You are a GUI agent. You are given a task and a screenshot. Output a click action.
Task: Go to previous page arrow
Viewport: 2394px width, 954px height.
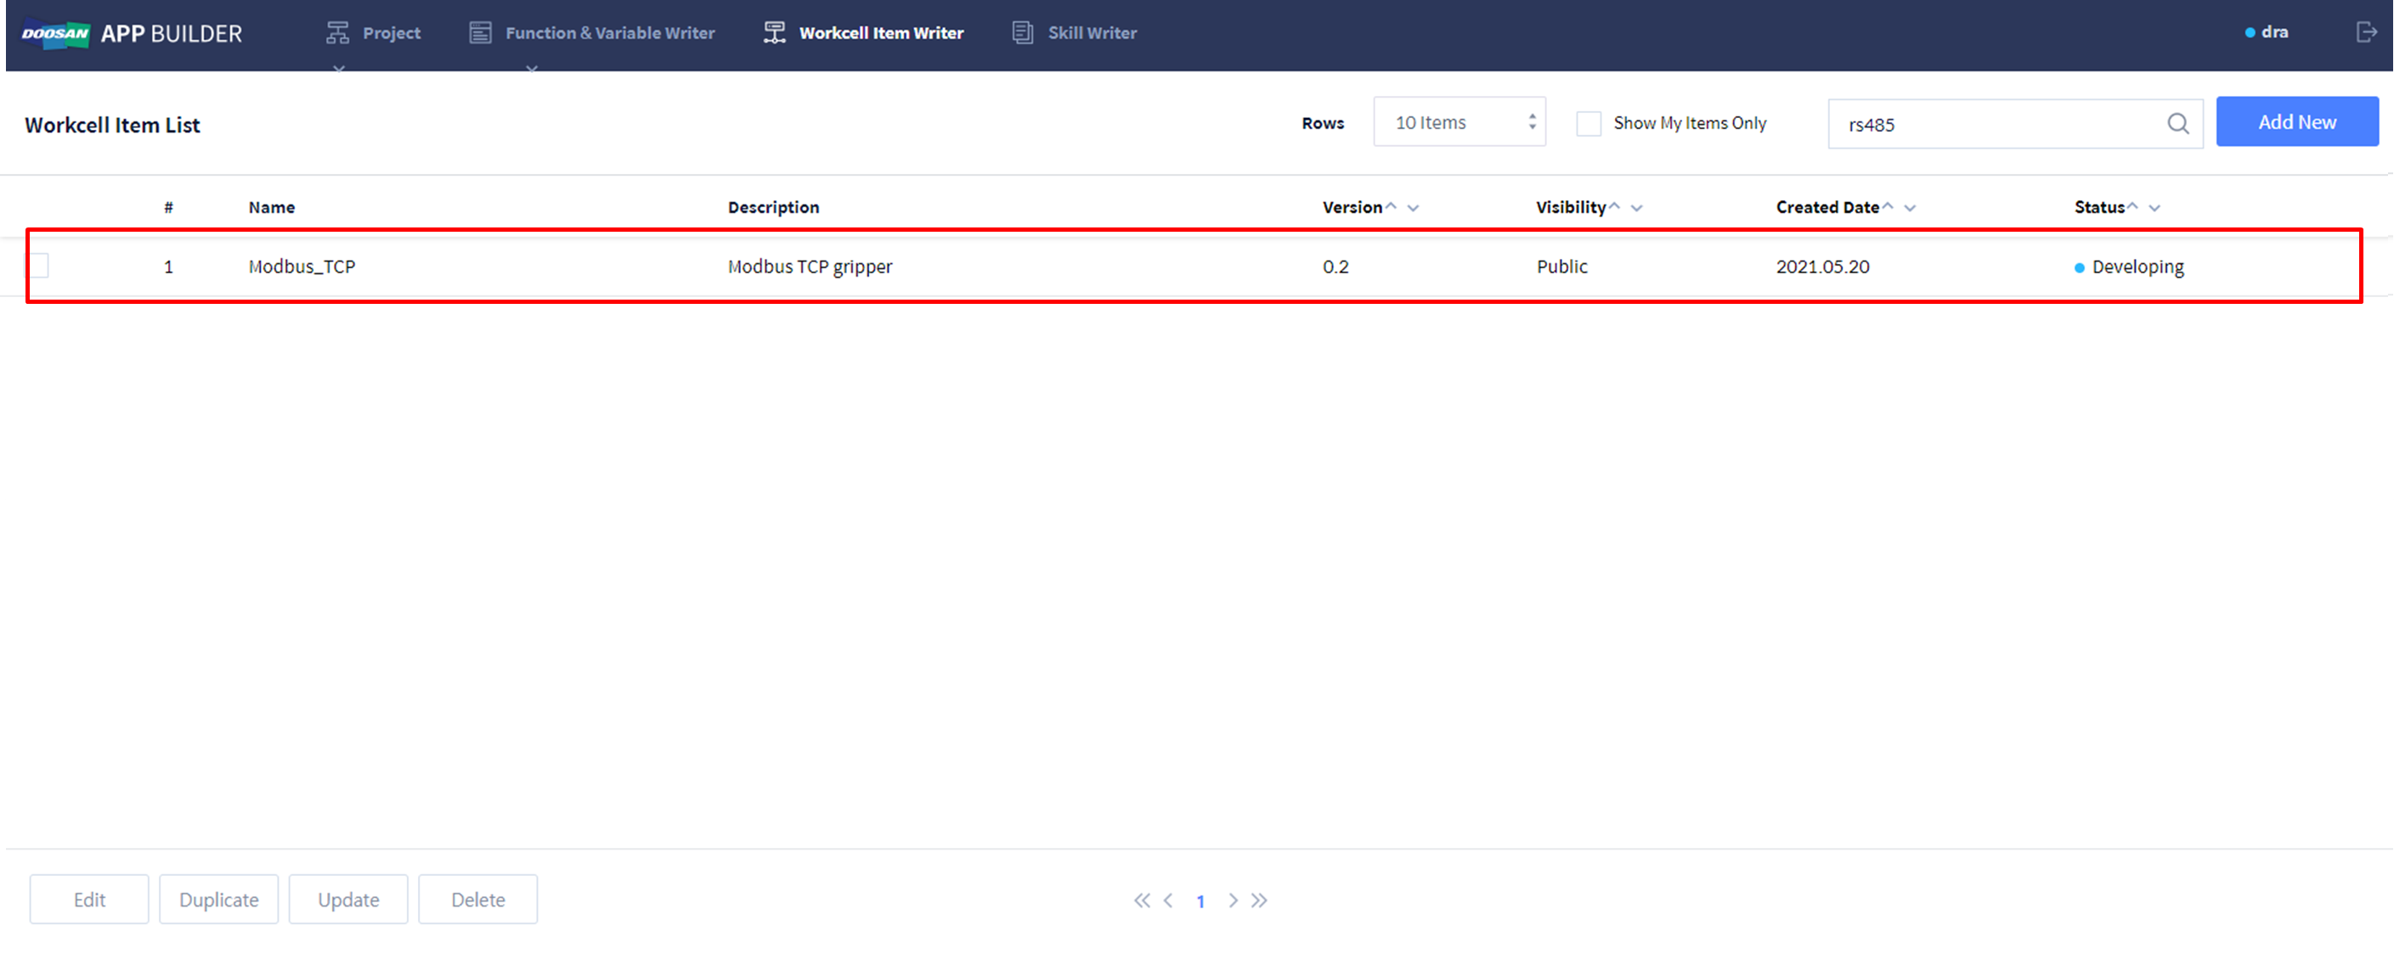1168,901
